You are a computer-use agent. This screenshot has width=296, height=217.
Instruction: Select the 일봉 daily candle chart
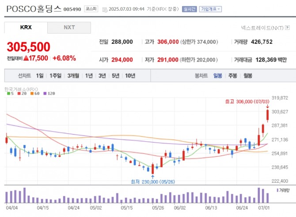[x=218, y=76]
